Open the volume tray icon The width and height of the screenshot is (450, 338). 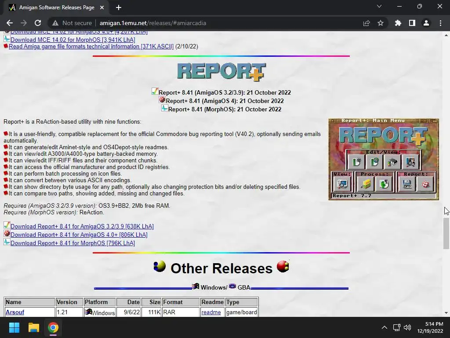click(407, 327)
